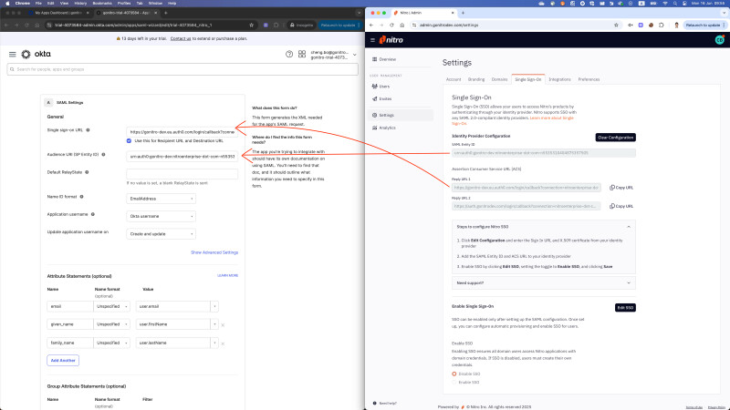The height and width of the screenshot is (410, 730).
Task: Click info icon next to Single sign-on URL
Action: [88, 130]
